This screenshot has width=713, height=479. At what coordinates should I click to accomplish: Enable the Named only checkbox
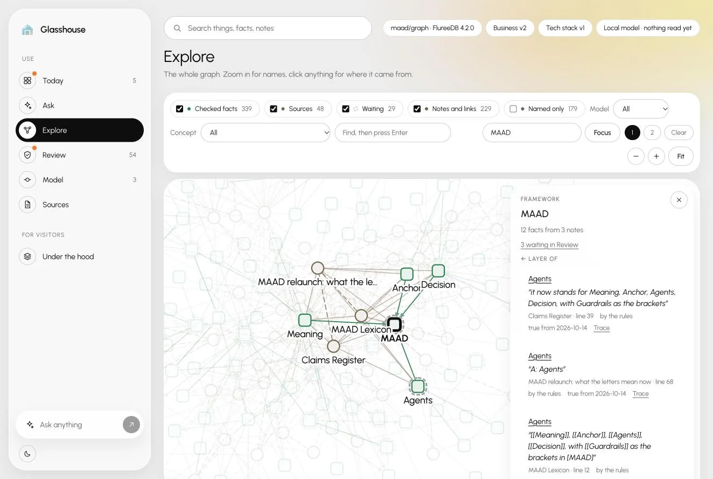coord(513,109)
